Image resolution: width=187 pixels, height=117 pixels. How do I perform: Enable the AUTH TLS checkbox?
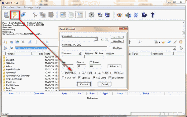tap(96, 73)
